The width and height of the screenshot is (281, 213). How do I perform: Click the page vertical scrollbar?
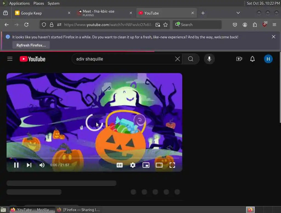click(x=280, y=87)
